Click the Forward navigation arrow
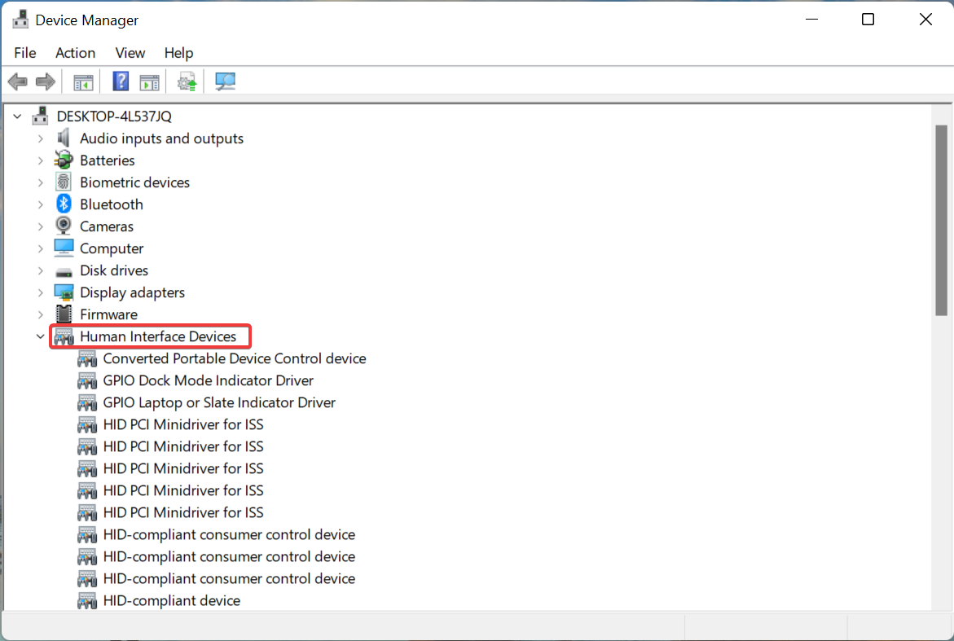Image resolution: width=954 pixels, height=641 pixels. (x=45, y=81)
